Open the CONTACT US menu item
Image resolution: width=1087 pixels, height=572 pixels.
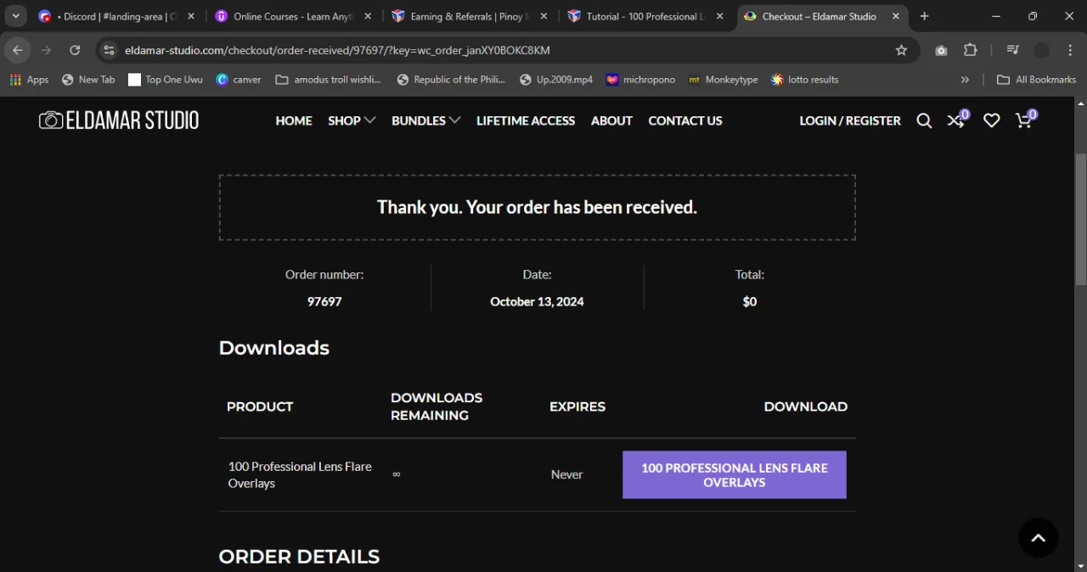685,121
